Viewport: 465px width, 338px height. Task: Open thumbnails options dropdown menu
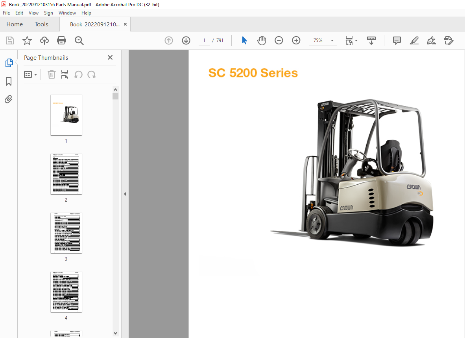pyautogui.click(x=30, y=74)
